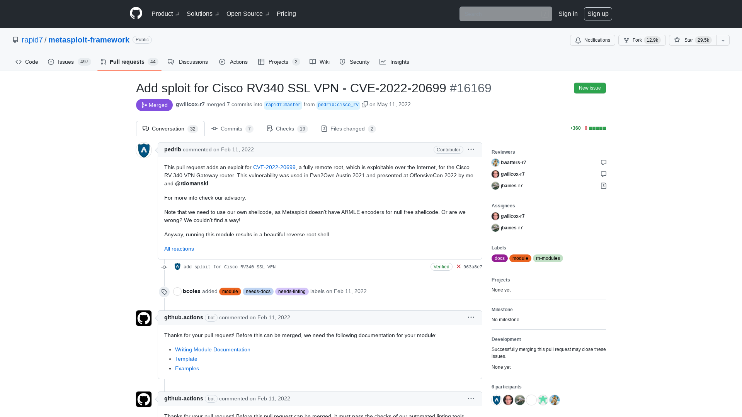Open commit 'add sploit for Cisco RV340 SSL VPN'
Viewport: 742px width, 417px height.
click(230, 267)
